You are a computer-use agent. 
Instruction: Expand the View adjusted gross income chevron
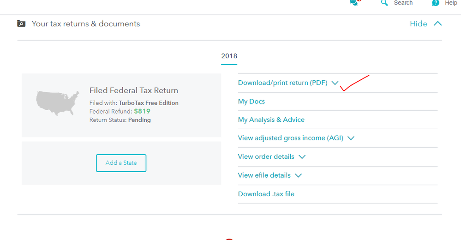pos(351,138)
